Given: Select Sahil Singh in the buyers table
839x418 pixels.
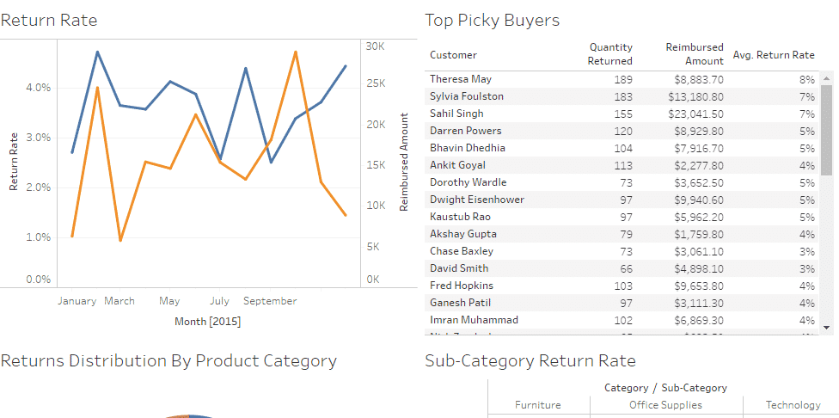Looking at the screenshot, I should click(x=456, y=114).
